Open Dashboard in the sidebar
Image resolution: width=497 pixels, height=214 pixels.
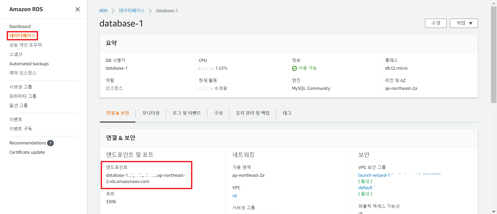click(x=20, y=26)
